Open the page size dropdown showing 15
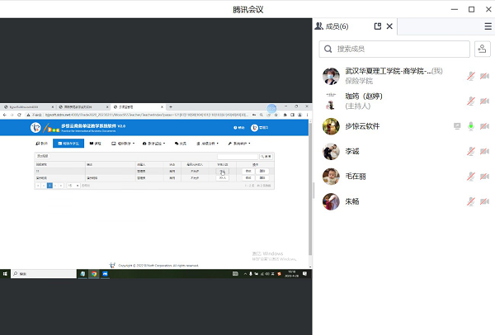Viewport: 495px width, 335px height. (x=74, y=186)
